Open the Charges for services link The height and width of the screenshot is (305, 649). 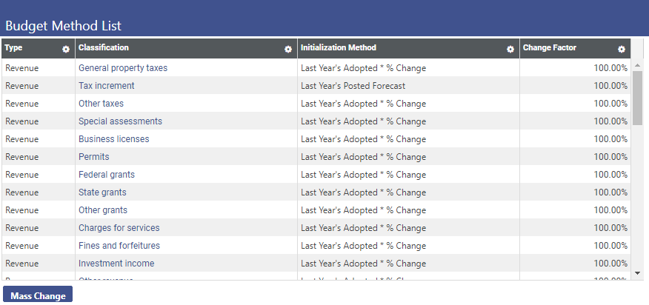pos(119,228)
